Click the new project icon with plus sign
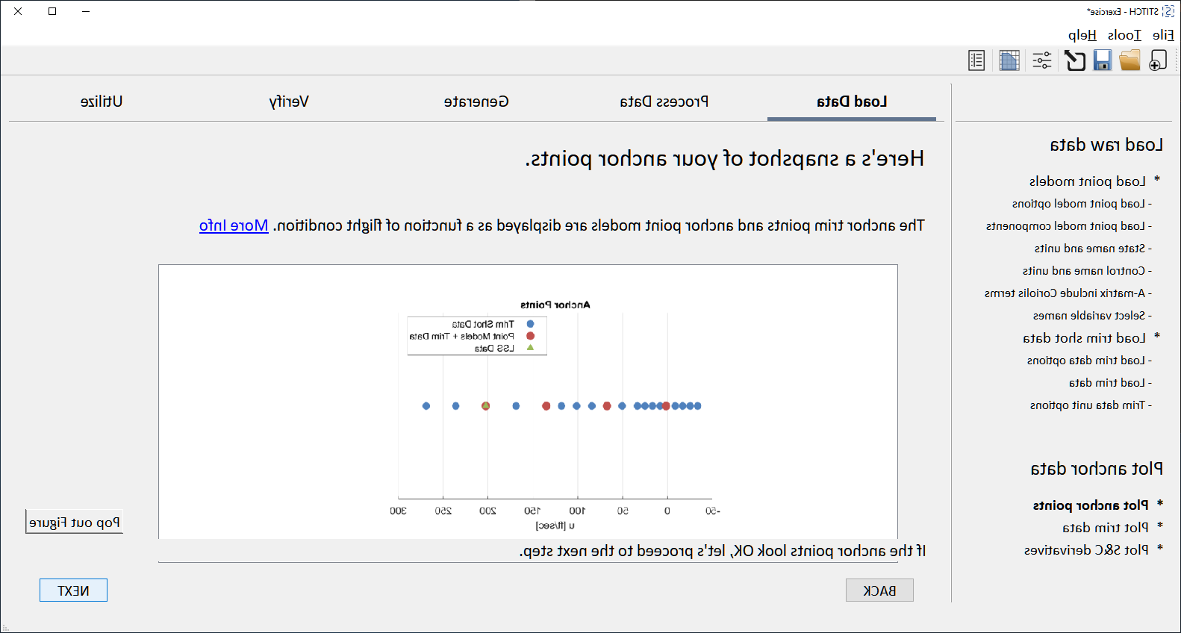The image size is (1181, 633). 1158,60
